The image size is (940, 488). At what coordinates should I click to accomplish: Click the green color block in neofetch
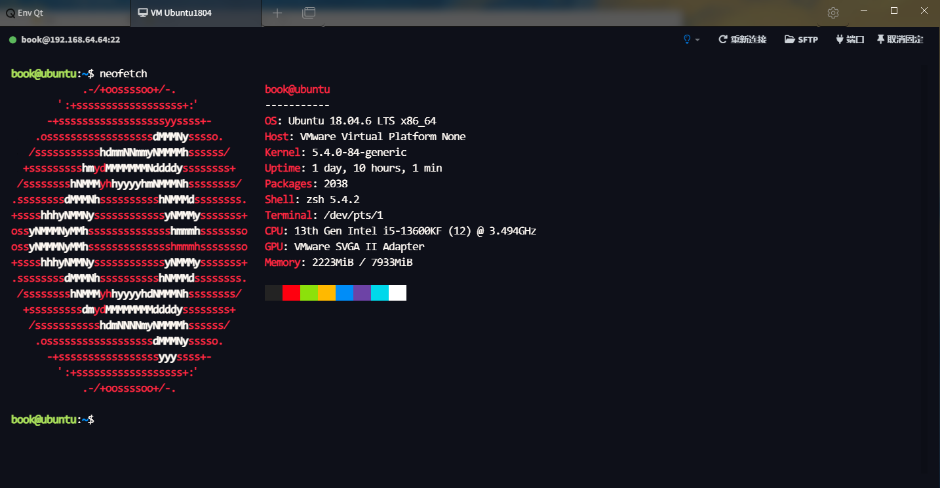pos(309,293)
